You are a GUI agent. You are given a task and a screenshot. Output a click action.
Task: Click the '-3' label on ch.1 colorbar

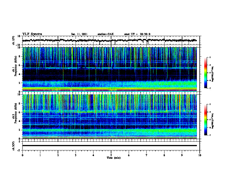click(x=209, y=57)
